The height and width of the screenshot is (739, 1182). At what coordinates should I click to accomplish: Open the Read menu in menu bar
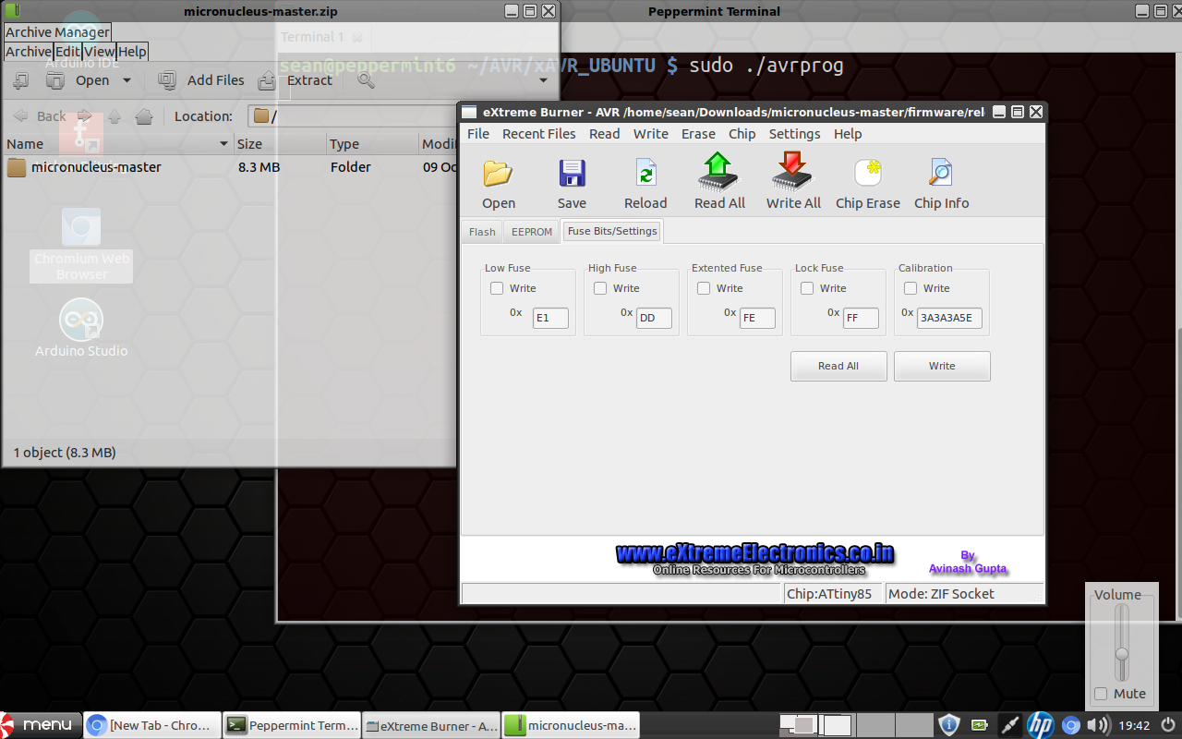pyautogui.click(x=604, y=134)
